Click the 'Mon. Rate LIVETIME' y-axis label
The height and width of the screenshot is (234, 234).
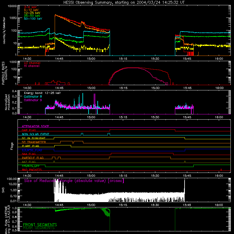(x=6, y=220)
